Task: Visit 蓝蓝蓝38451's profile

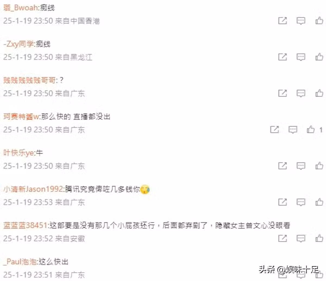Action: coord(26,225)
